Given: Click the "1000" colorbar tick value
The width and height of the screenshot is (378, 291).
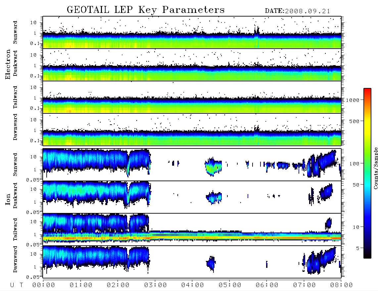Looking at the screenshot, I should tap(353, 100).
